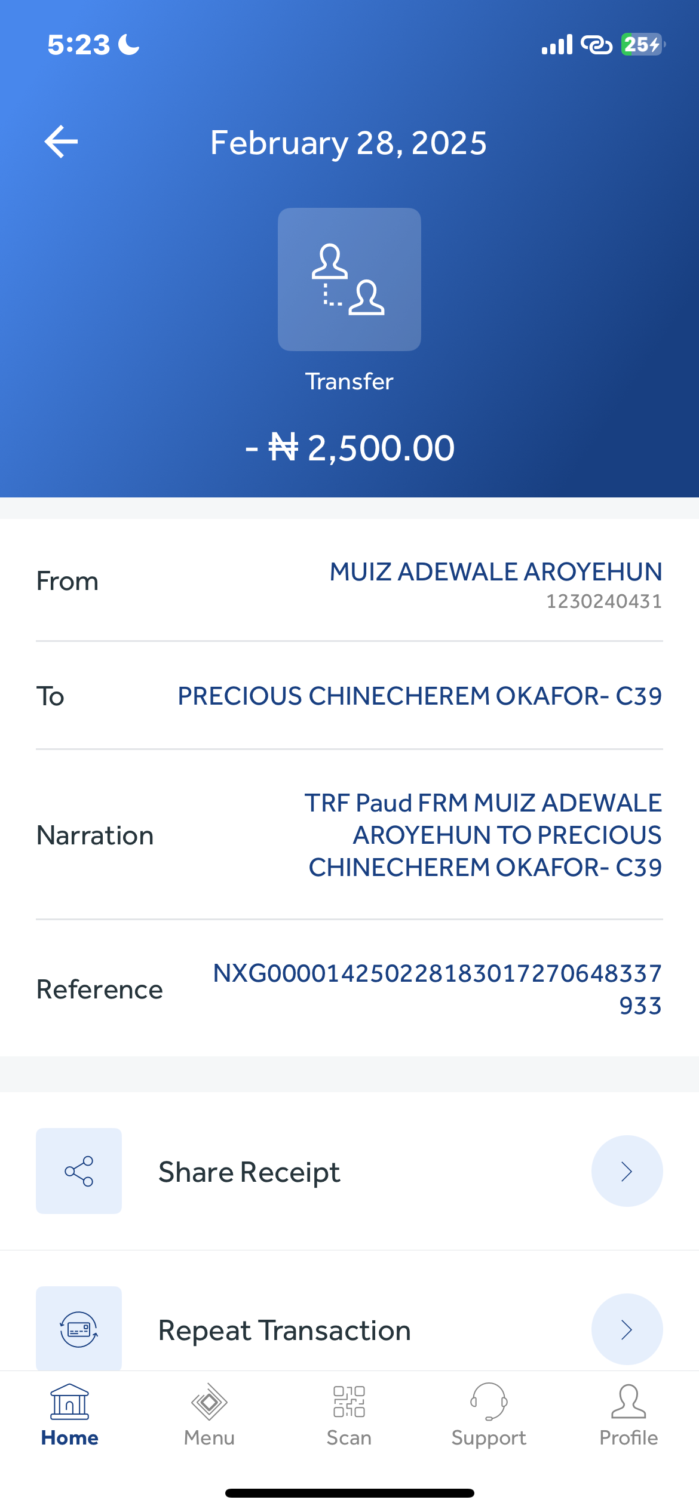Tap the back arrow icon

[61, 142]
